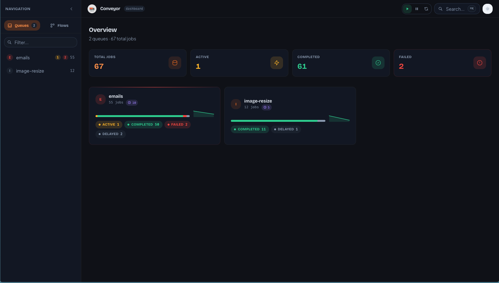Select the Queues tab

coord(22,26)
